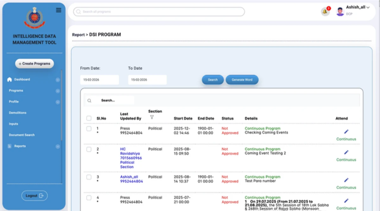Select the checkbox for row 4
This screenshot has width=380, height=211.
pos(89,198)
